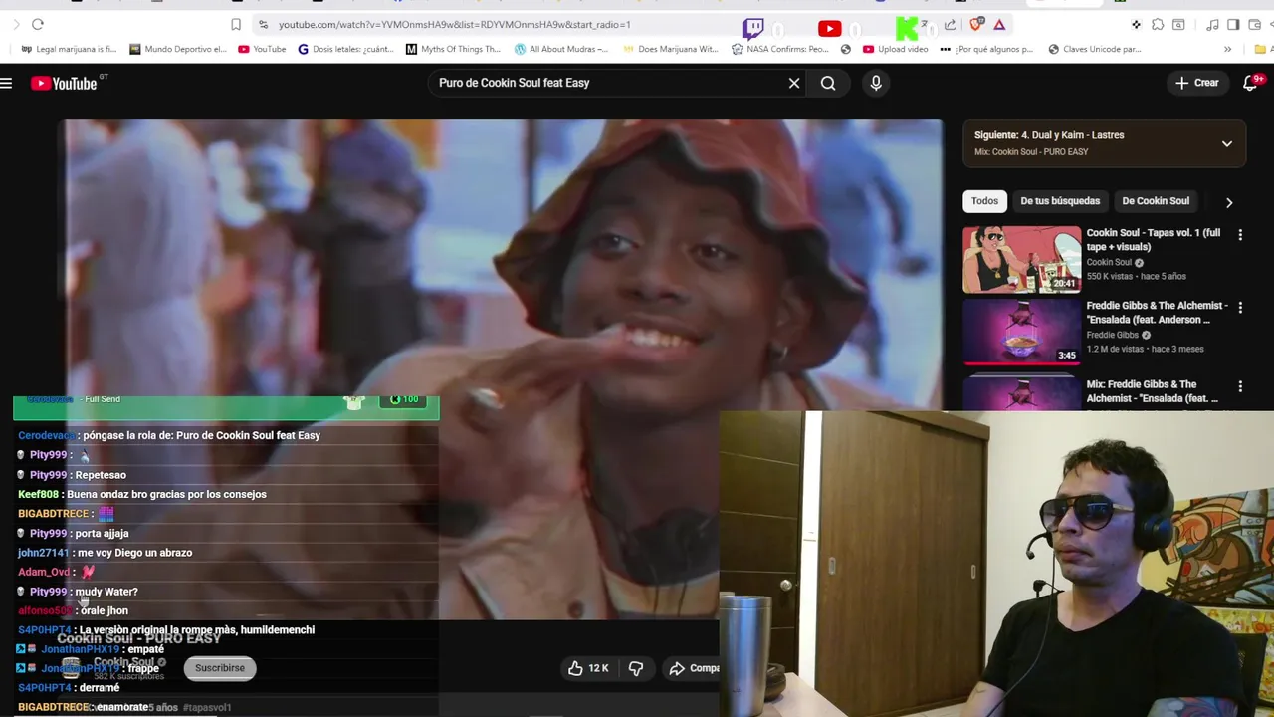1274x717 pixels.
Task: Open the YouTube bookmark in bookmarks bar
Action: 262,49
